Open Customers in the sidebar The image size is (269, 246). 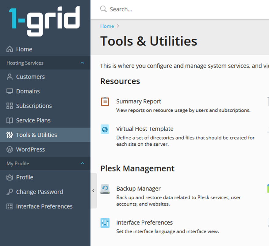coord(45,77)
